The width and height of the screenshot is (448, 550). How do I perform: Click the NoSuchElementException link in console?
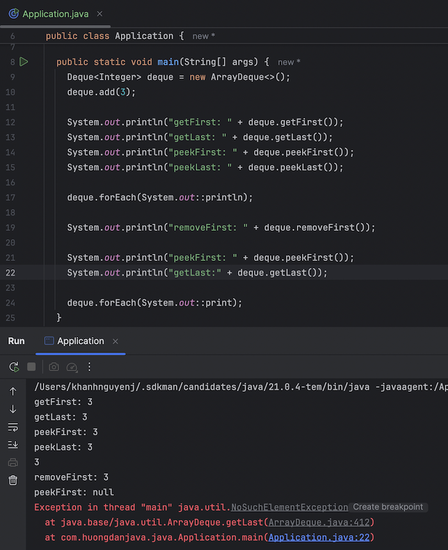tap(289, 507)
